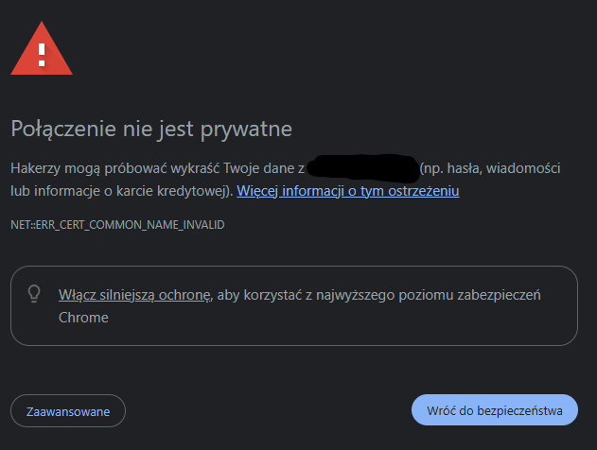Follow the Włącz silniejszą ochronę link
The width and height of the screenshot is (597, 450).
coord(133,295)
